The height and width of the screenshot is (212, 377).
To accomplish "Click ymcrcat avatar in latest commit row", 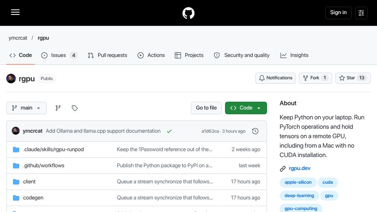I will [x=16, y=131].
